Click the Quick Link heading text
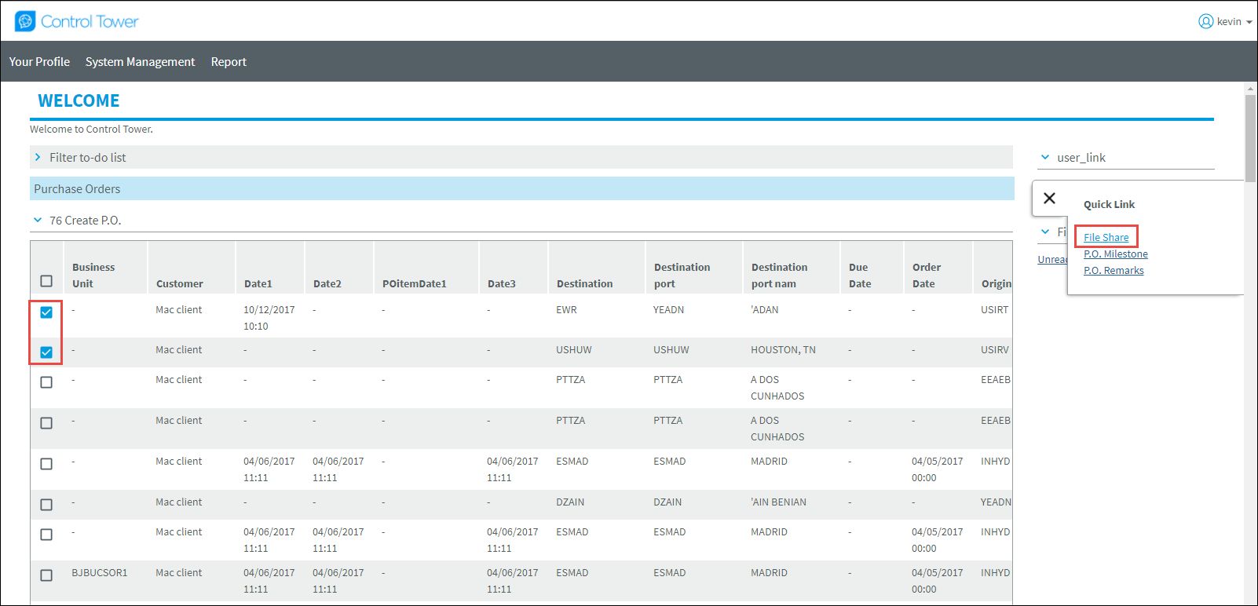 pos(1109,204)
